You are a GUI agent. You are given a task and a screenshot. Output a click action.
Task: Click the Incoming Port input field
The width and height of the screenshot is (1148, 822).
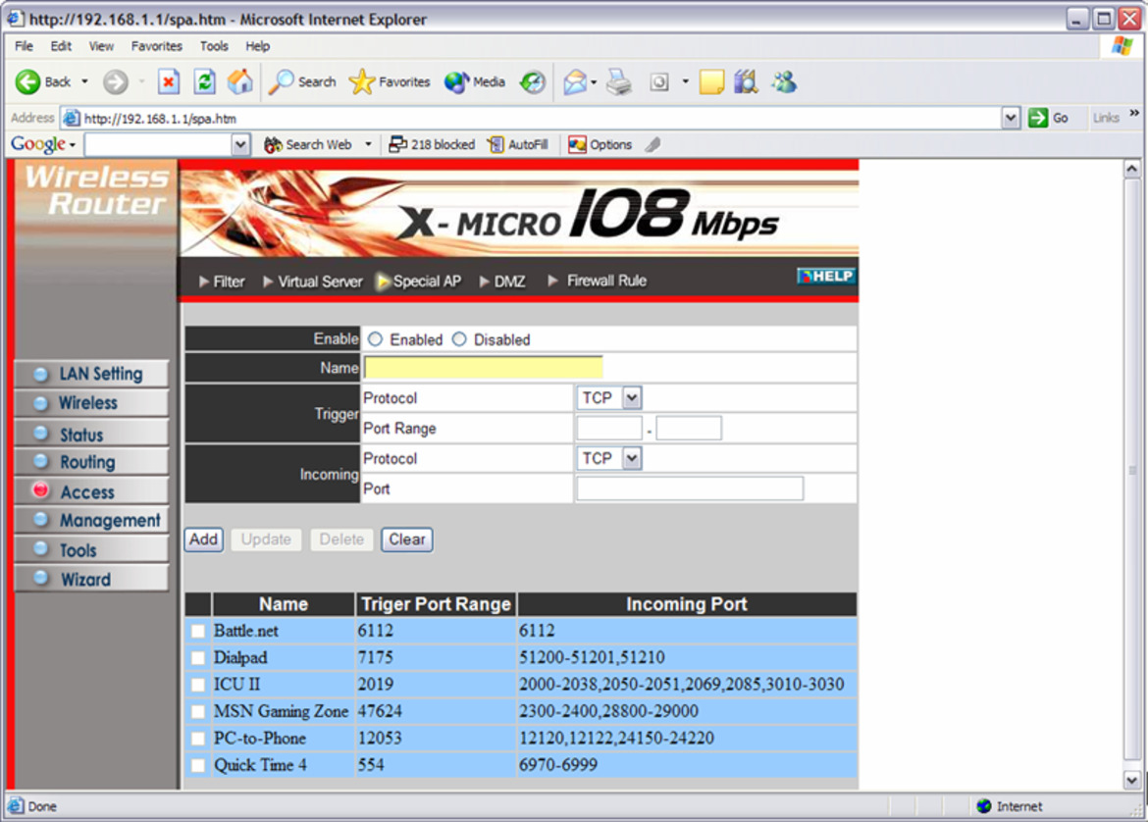point(690,488)
